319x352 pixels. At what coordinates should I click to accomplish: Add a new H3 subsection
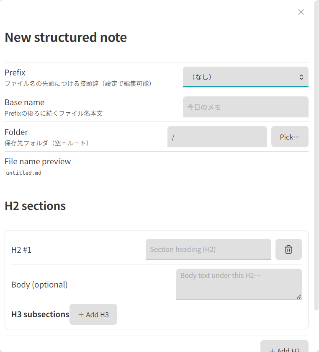point(93,314)
